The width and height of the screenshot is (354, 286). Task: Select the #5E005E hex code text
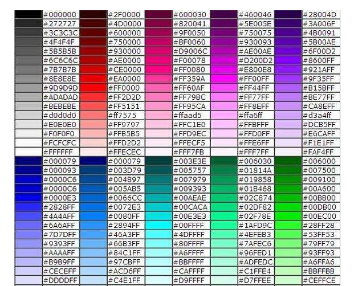click(255, 24)
